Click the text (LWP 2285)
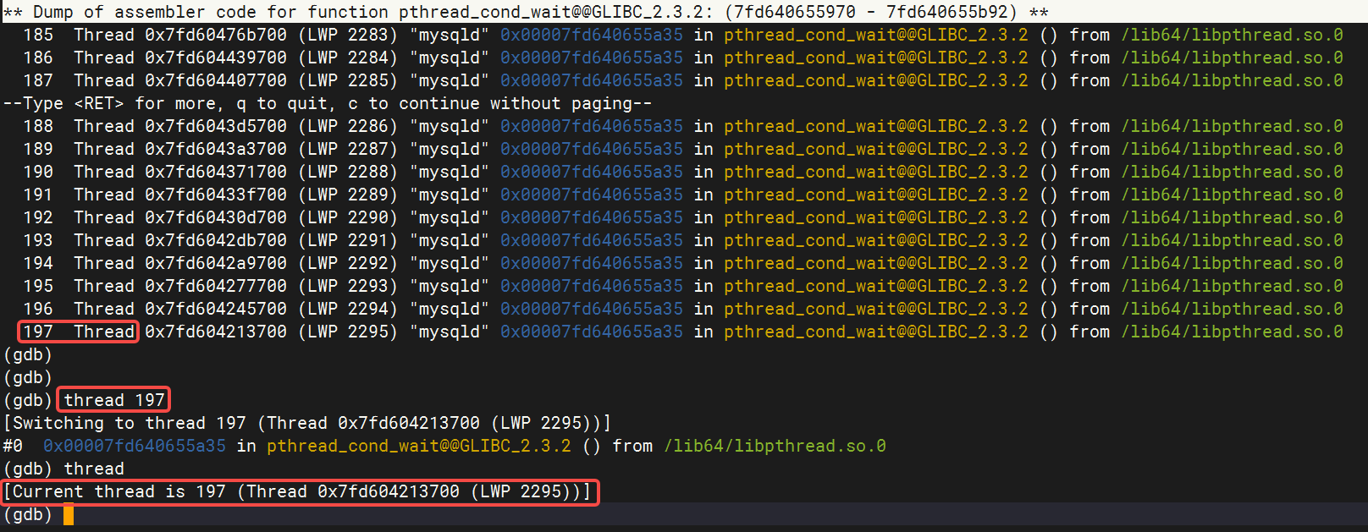The image size is (1368, 532). click(348, 80)
